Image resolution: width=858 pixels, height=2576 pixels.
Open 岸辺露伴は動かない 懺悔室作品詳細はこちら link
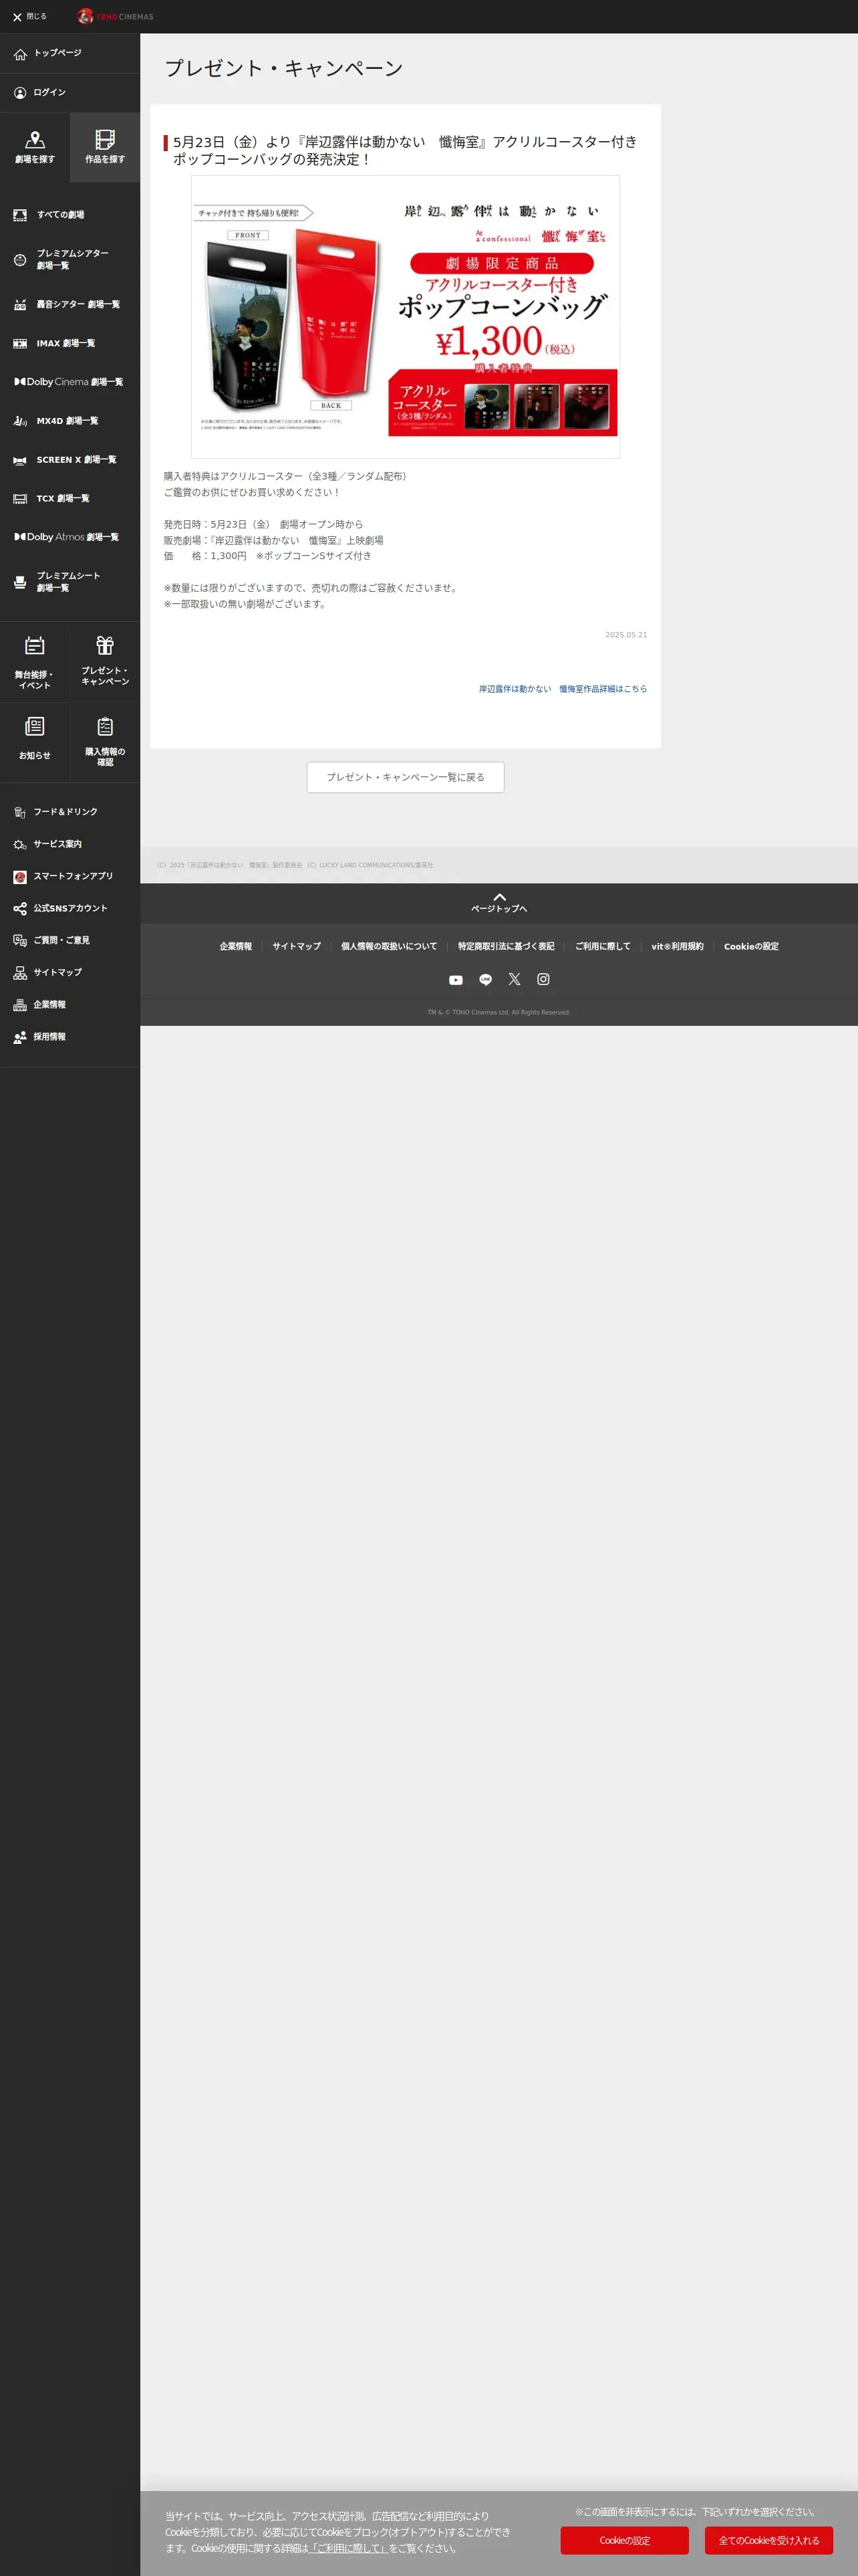(563, 689)
